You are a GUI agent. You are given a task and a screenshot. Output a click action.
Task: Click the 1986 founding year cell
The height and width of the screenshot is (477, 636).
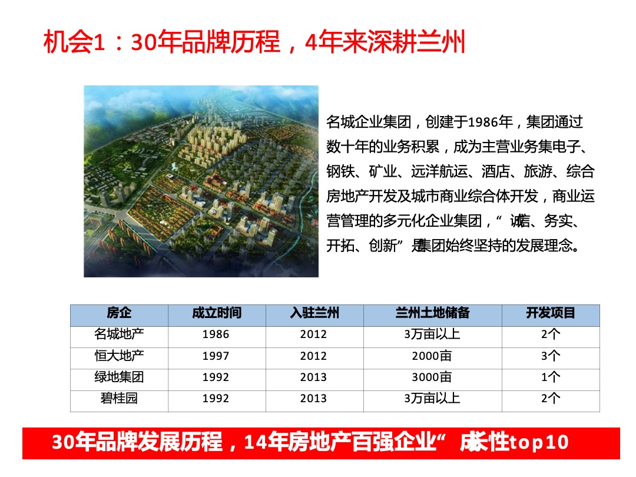[x=216, y=334]
